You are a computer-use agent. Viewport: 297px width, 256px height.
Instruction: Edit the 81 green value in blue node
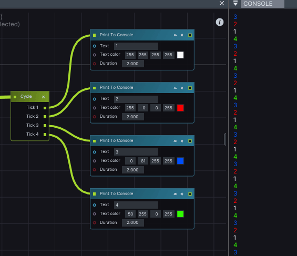[x=143, y=161]
